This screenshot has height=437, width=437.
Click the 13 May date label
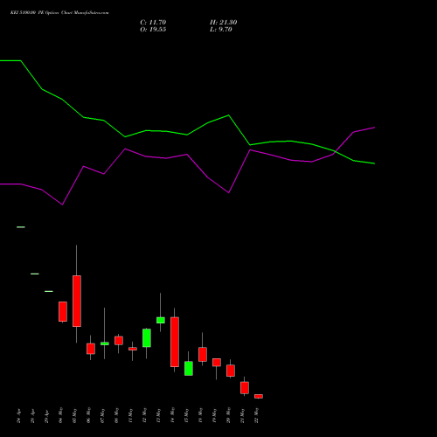(159, 415)
